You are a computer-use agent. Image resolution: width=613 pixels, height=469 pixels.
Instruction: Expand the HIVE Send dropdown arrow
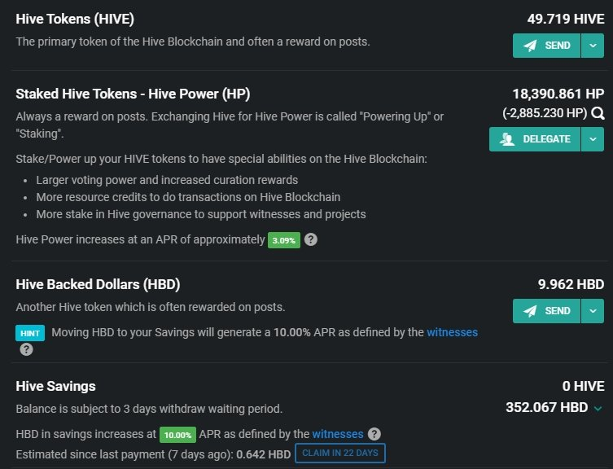(x=593, y=46)
